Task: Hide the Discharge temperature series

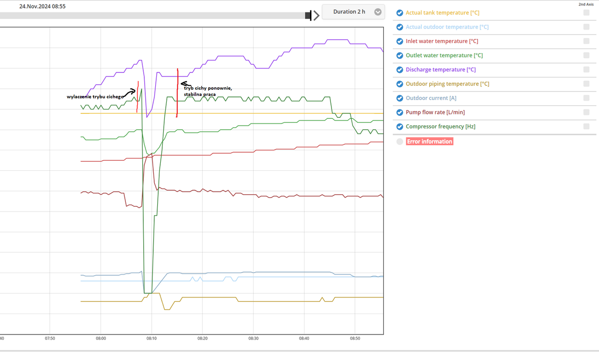Action: [x=399, y=70]
